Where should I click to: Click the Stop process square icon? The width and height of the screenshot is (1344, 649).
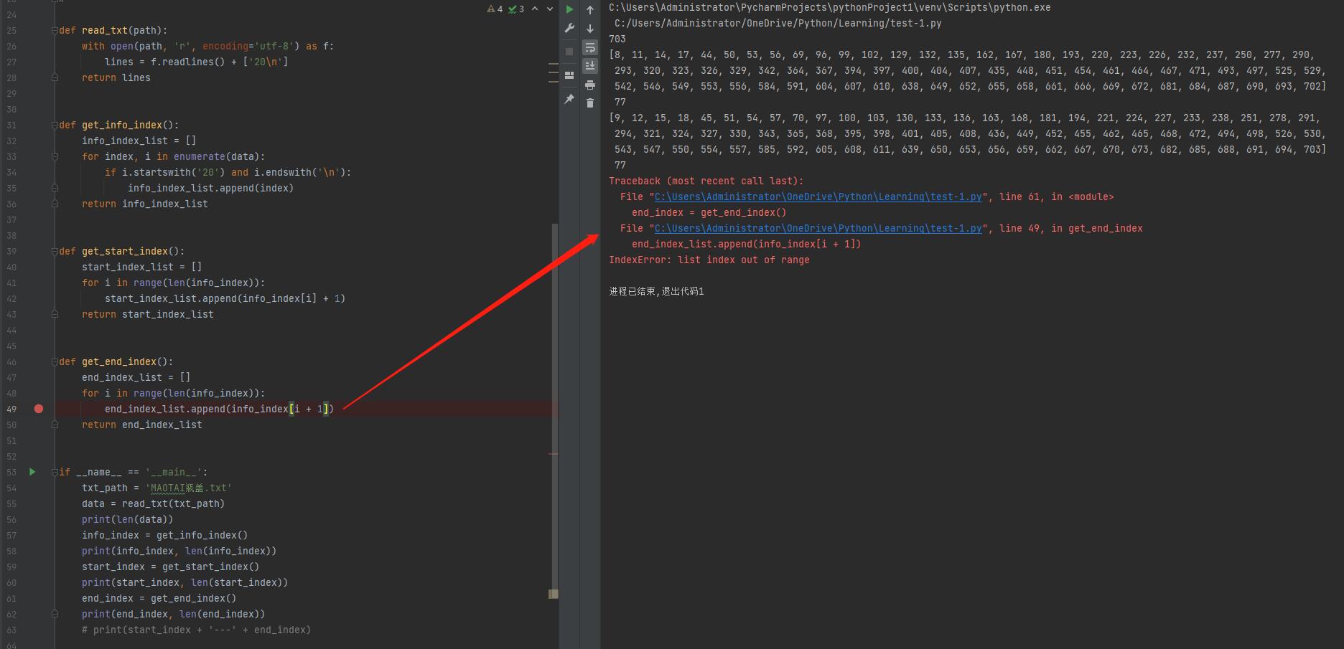coord(569,52)
